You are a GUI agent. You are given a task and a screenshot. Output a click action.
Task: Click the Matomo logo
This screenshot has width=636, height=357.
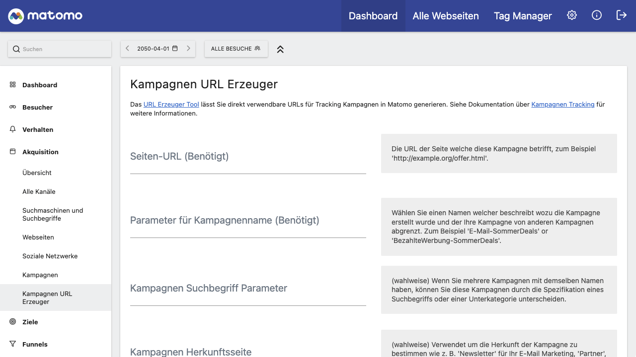[x=45, y=16]
